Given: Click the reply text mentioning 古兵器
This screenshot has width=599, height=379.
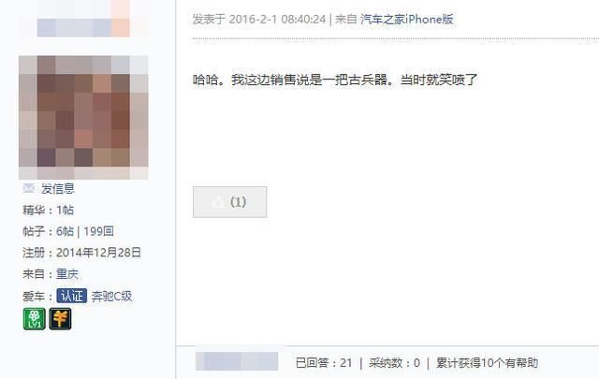Looking at the screenshot, I should coord(335,80).
